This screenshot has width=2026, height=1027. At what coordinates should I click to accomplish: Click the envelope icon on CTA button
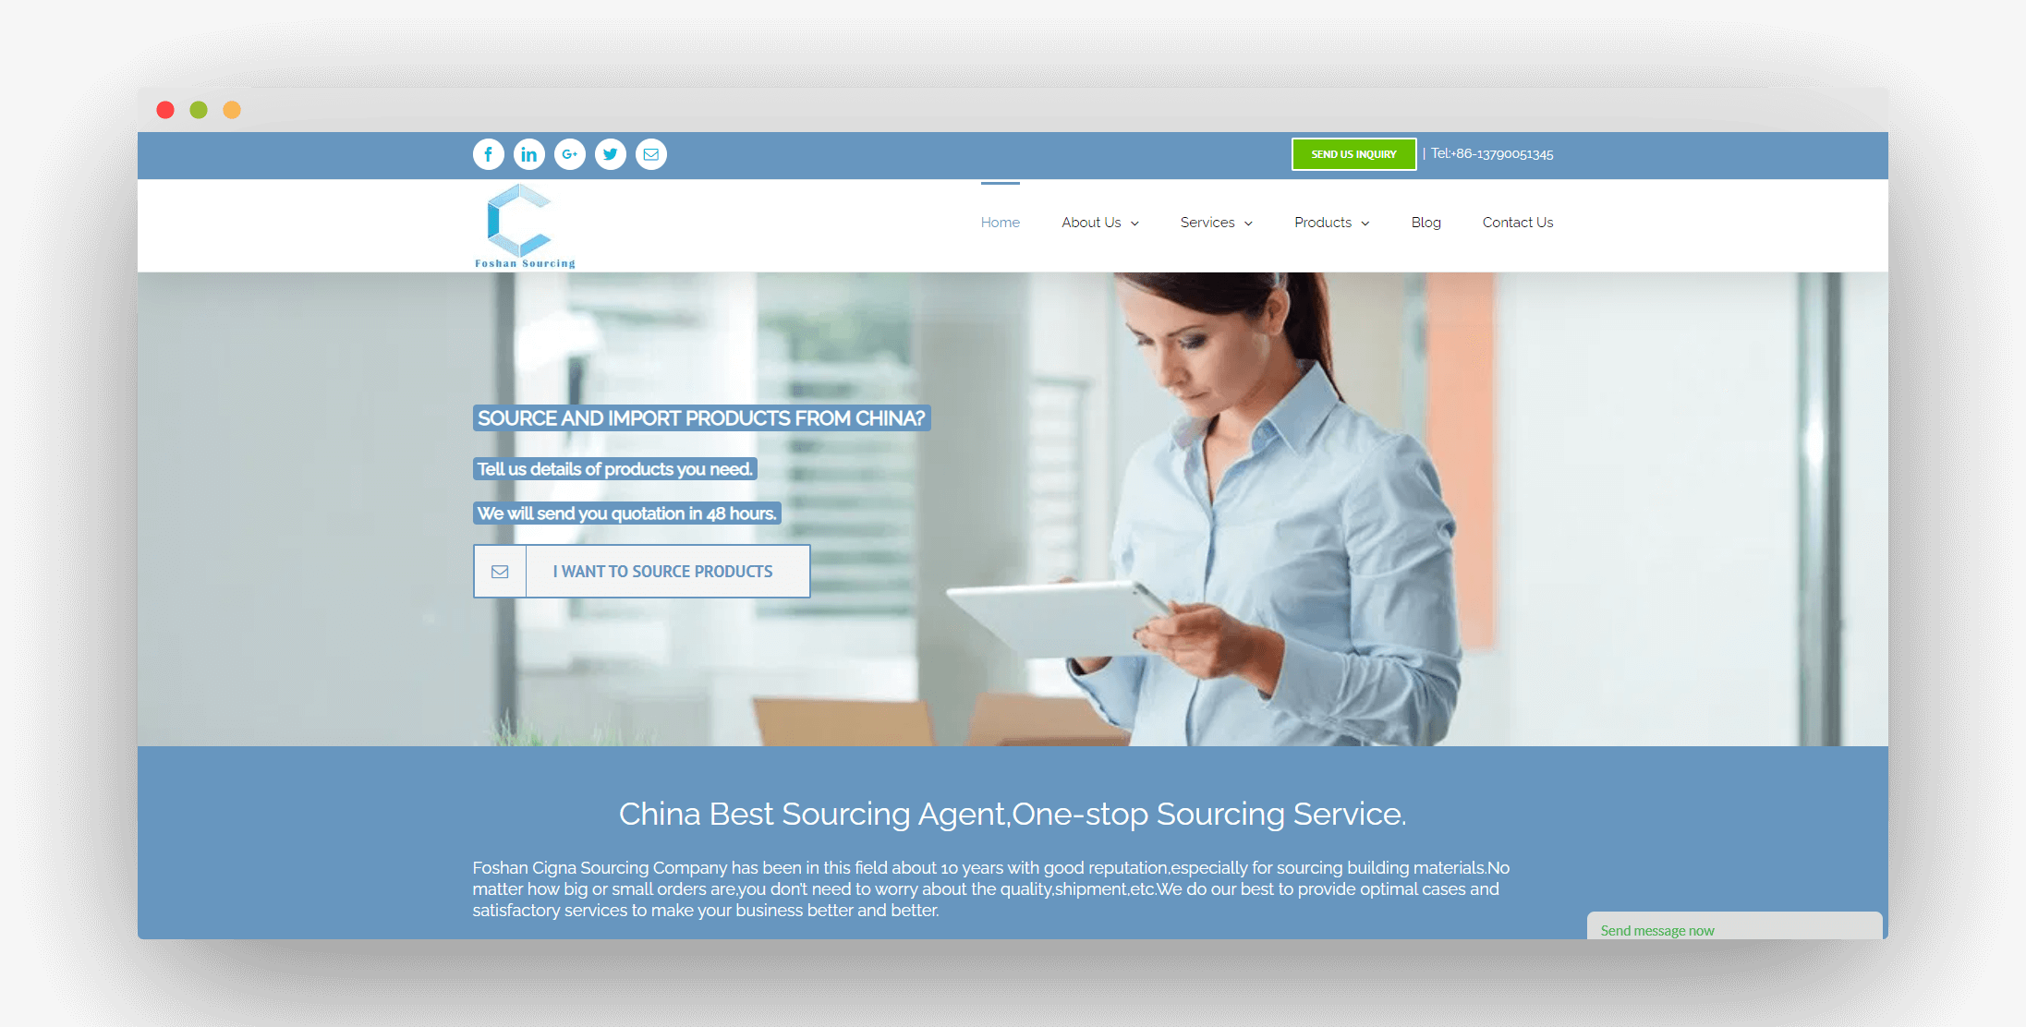(502, 570)
